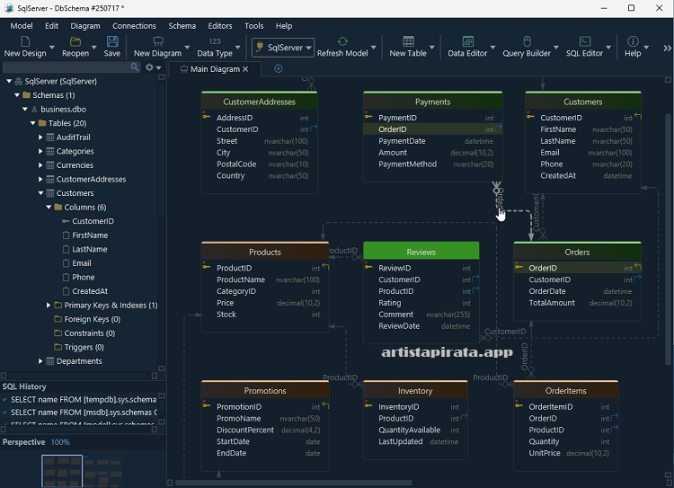The width and height of the screenshot is (674, 488).
Task: Open the Refresh Model dropdown arrow
Action: click(x=374, y=48)
